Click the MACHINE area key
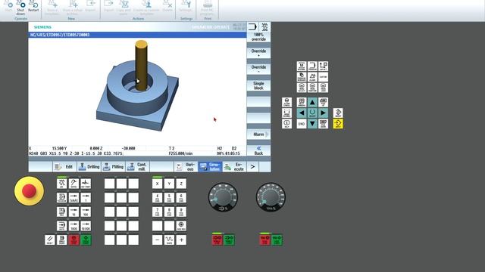 click(x=302, y=66)
